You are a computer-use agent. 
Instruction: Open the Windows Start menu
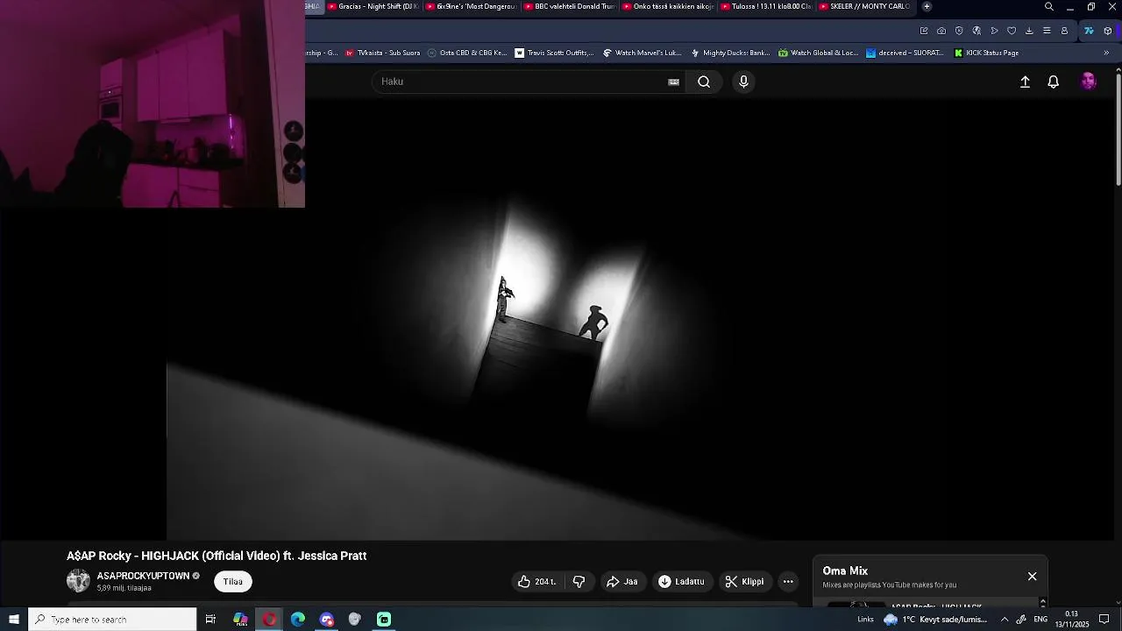(14, 619)
